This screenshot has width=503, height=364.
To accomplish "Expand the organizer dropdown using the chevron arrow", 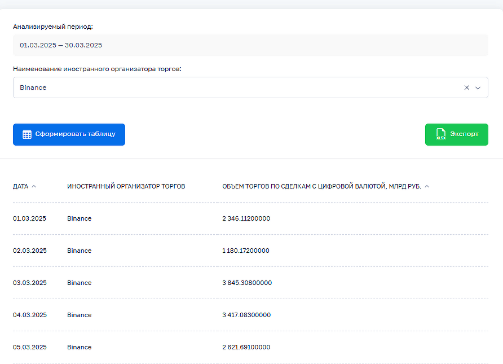I will pyautogui.click(x=478, y=87).
